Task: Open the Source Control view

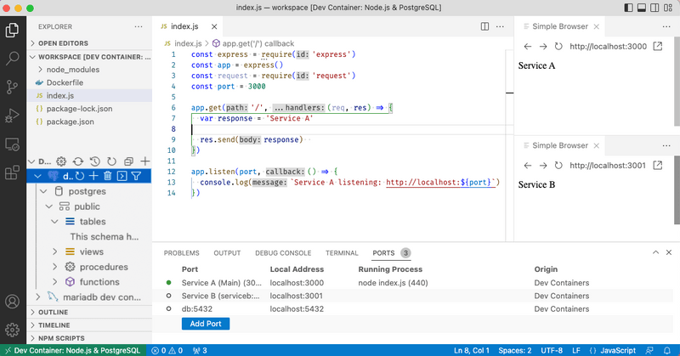Action: (12, 87)
